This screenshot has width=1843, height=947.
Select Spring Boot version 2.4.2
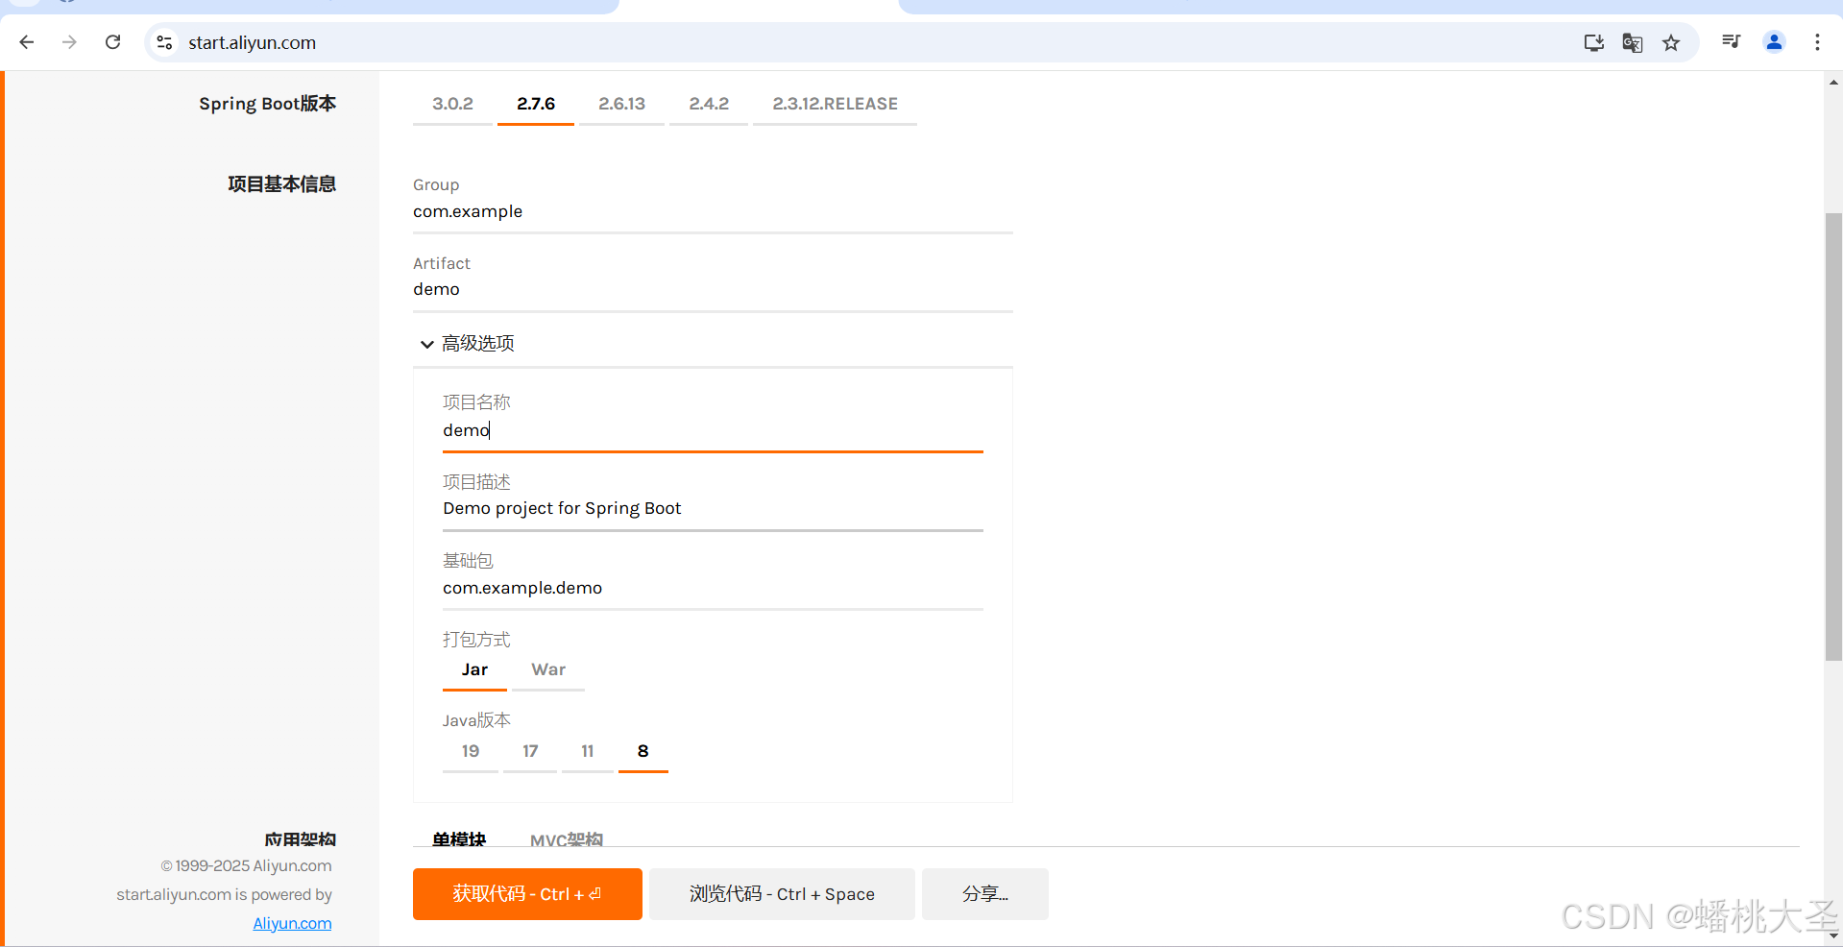click(709, 104)
